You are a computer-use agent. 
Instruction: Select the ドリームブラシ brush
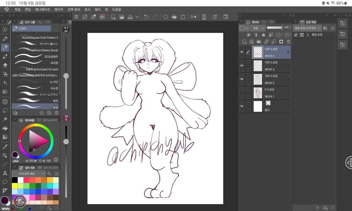tap(35, 95)
